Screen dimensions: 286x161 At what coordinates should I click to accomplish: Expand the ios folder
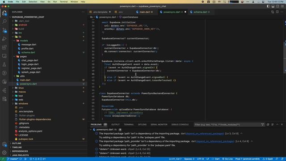(20, 33)
